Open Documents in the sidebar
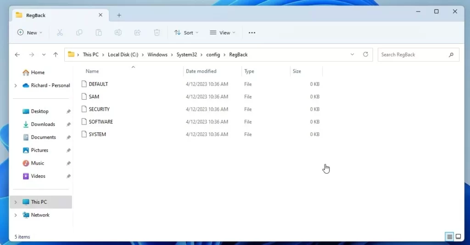Image resolution: width=470 pixels, height=245 pixels. [44, 137]
